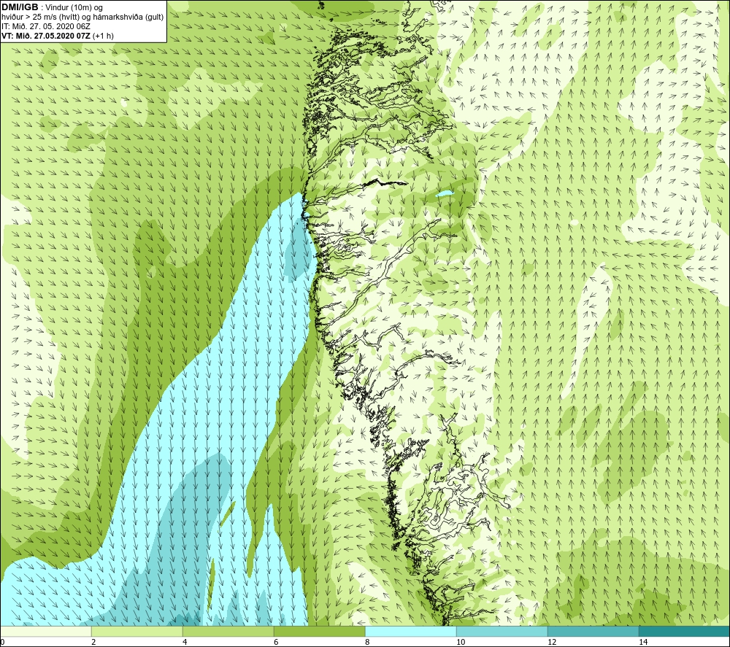Screen dimensions: 730x647
Task: Click the '0' label on the color scale
Action: [2, 642]
